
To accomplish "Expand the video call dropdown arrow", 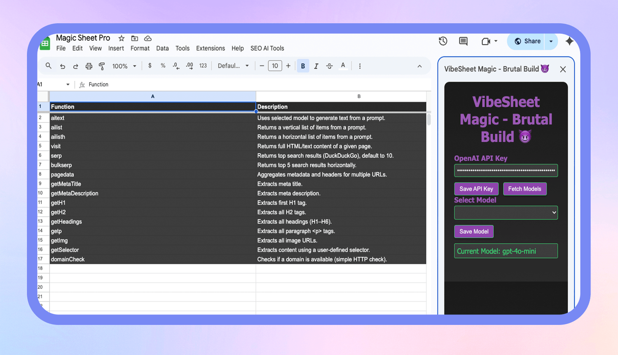I will coord(496,41).
